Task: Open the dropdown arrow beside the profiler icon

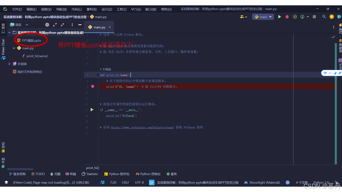Action: [x=308, y=17]
